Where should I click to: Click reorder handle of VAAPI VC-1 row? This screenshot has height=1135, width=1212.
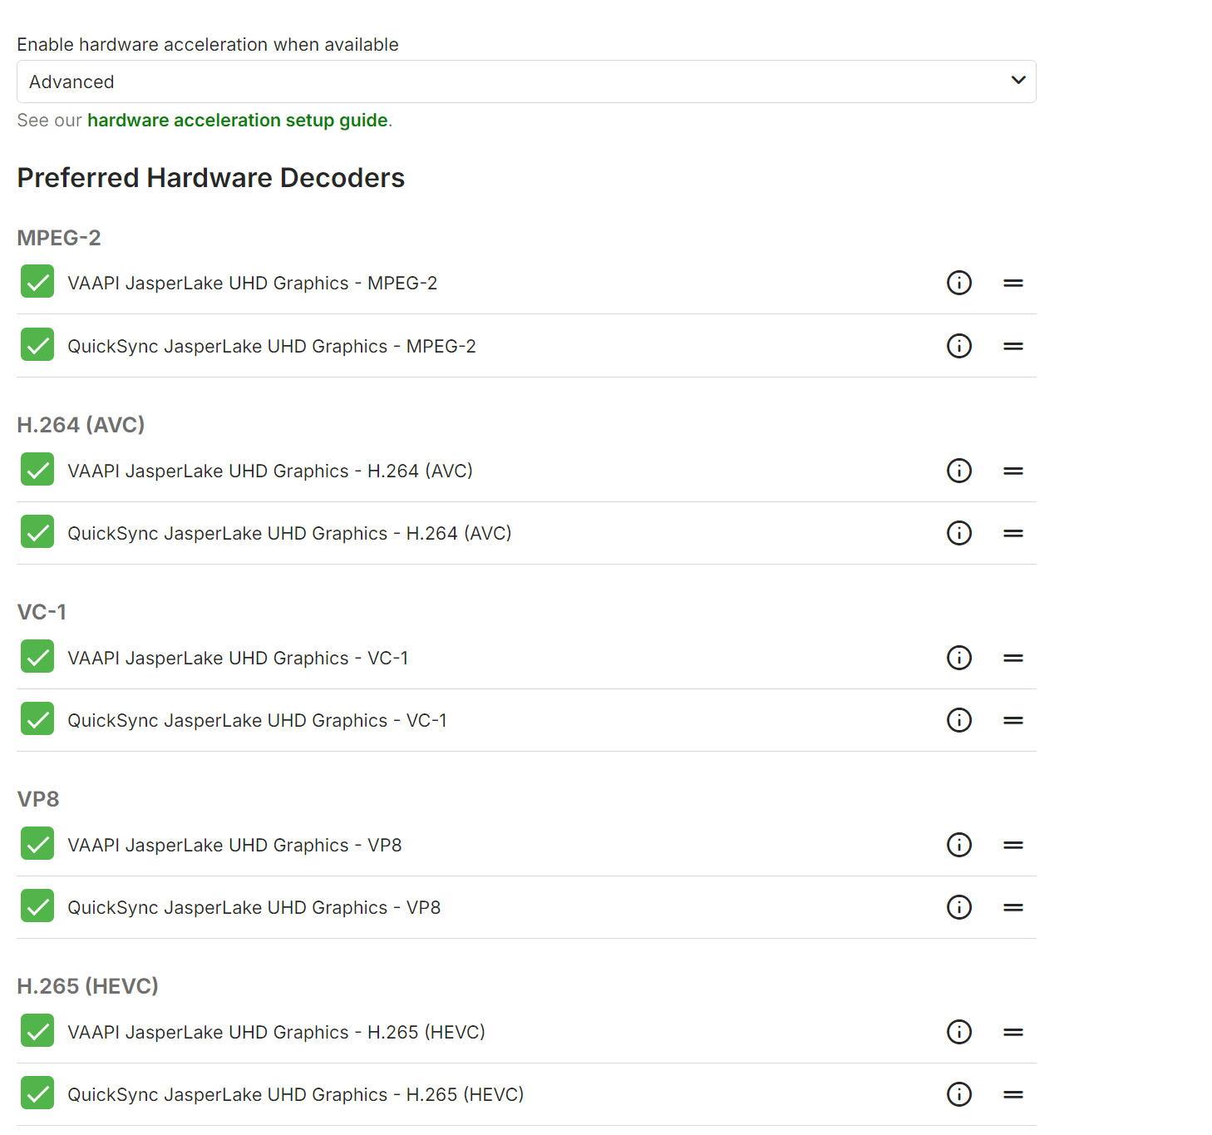(1013, 658)
